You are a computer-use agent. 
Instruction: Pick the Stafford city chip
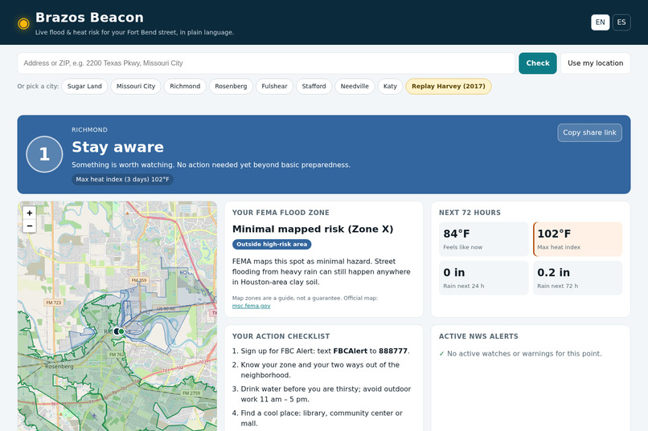pos(314,86)
